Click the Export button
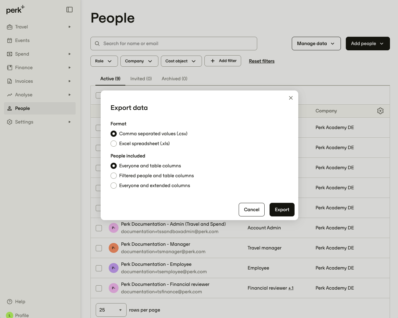398x318 pixels. pyautogui.click(x=282, y=210)
